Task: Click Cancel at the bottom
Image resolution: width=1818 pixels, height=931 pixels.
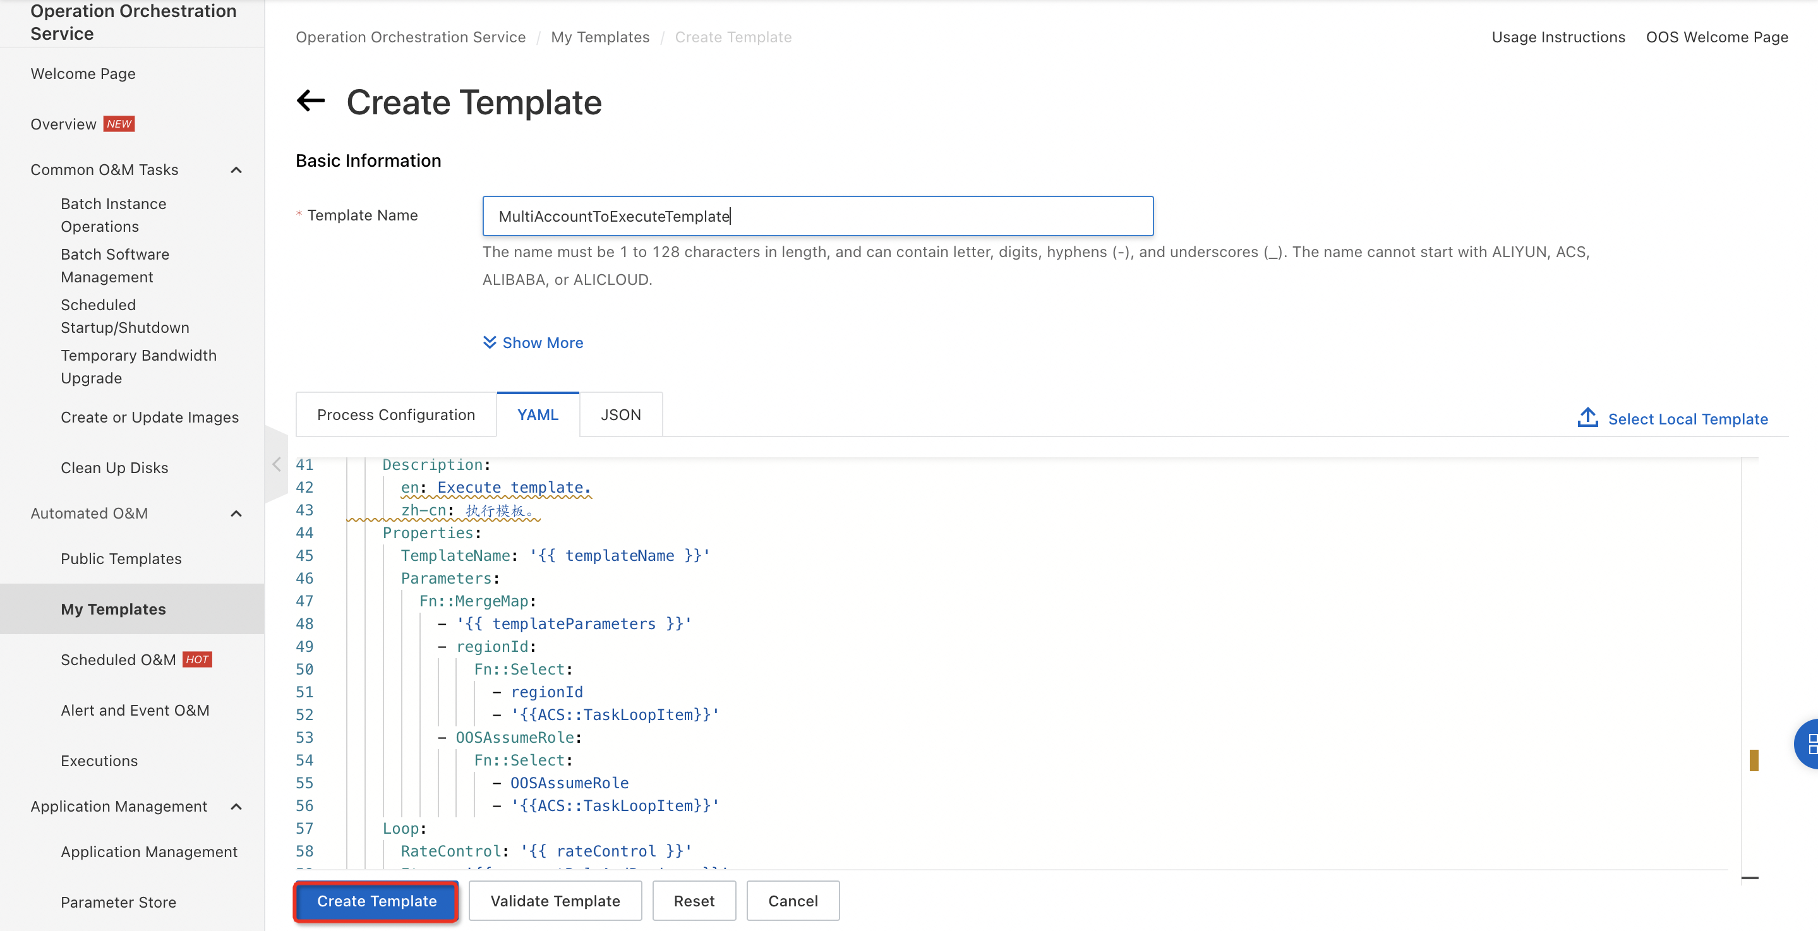Action: coord(793,901)
